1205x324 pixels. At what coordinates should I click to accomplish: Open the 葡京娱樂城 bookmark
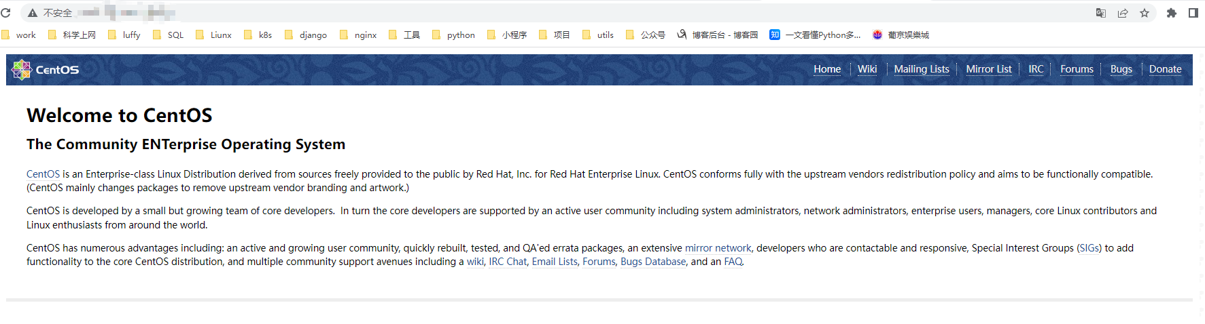pos(901,35)
